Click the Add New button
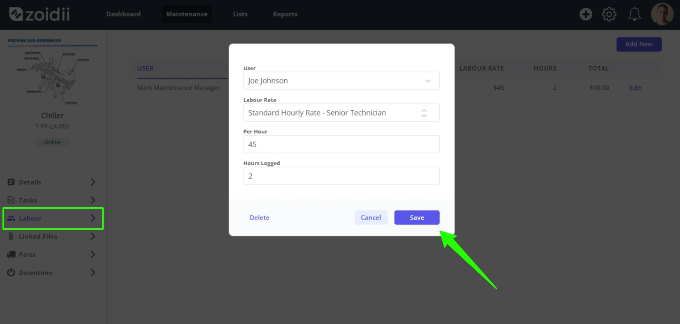This screenshot has height=324, width=680. tap(639, 44)
